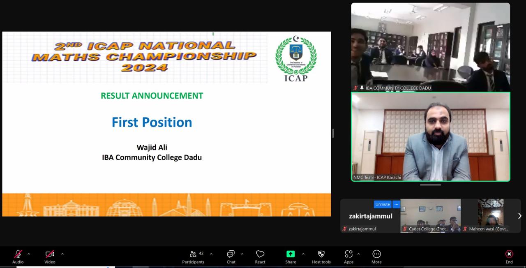This screenshot has width=526, height=268.
Task: Click the name 'Wajid Ali' on slide
Action: (152, 147)
